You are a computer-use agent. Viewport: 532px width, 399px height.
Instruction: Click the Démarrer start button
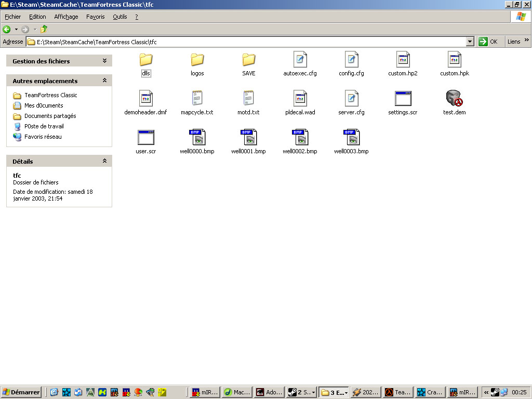[x=21, y=392]
